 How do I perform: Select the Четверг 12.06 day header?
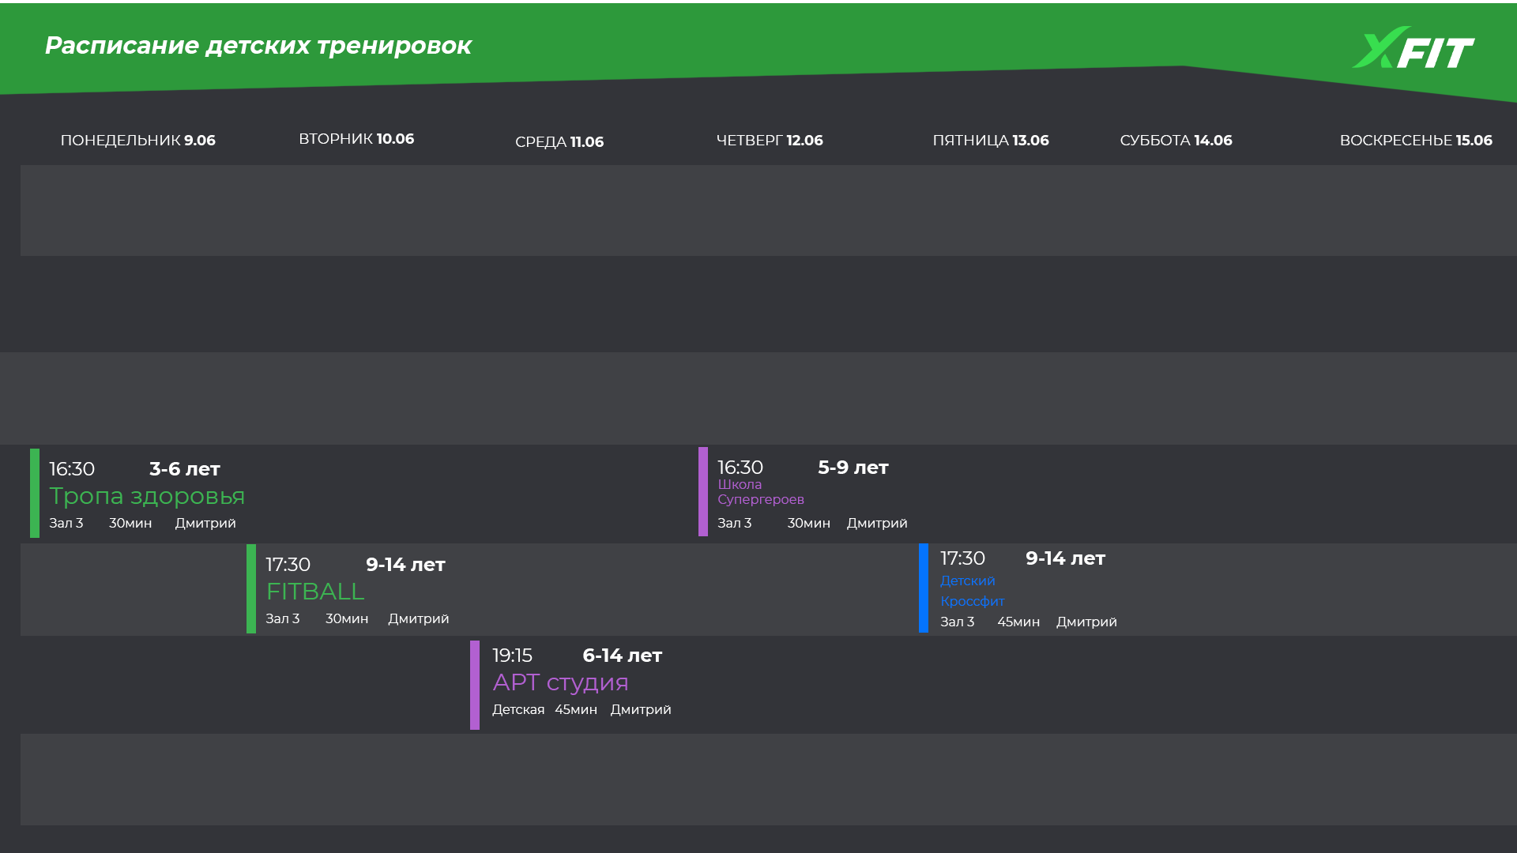click(770, 141)
